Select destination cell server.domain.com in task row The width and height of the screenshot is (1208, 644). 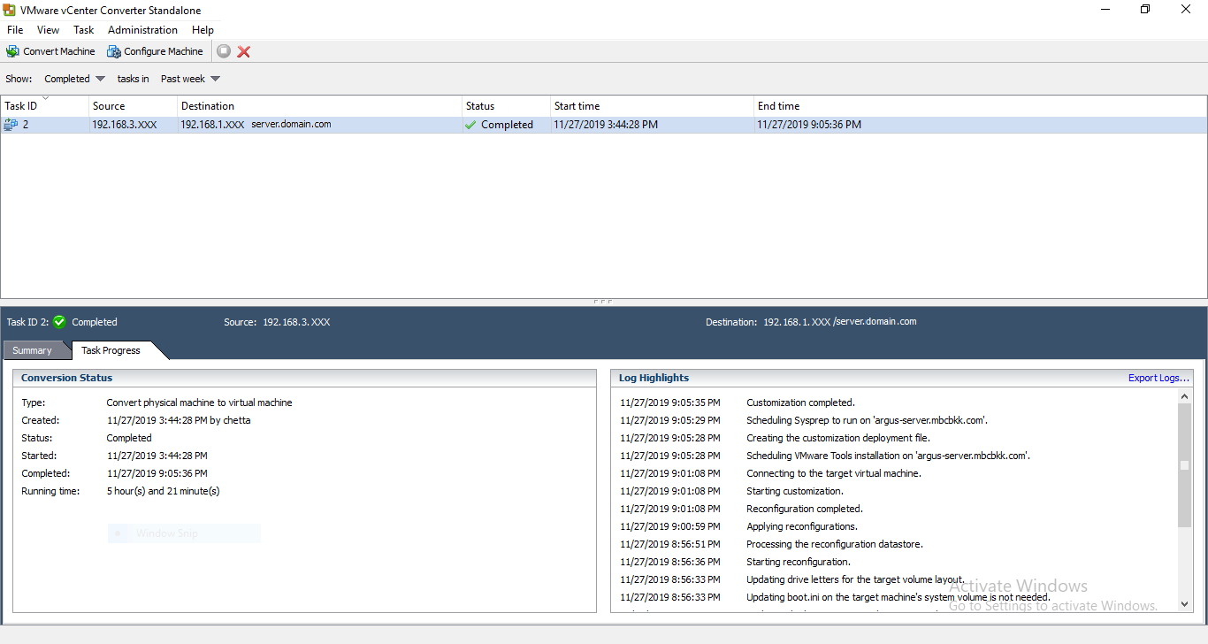(x=291, y=124)
